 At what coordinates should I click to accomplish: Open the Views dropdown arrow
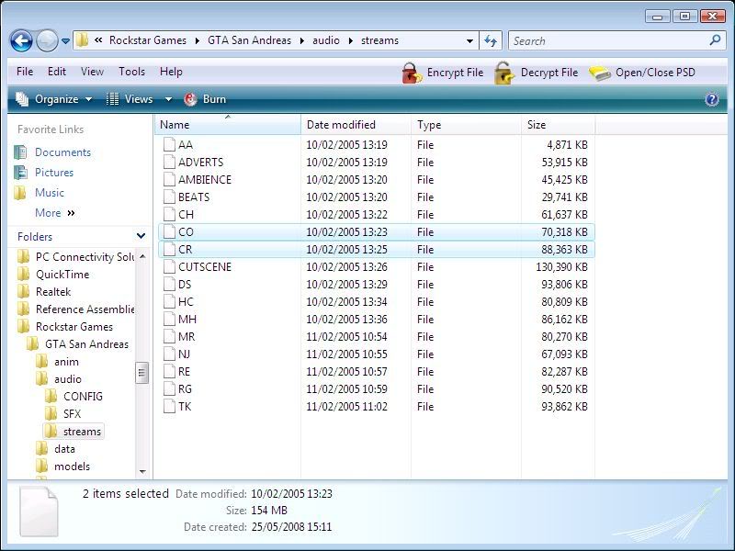(x=168, y=99)
